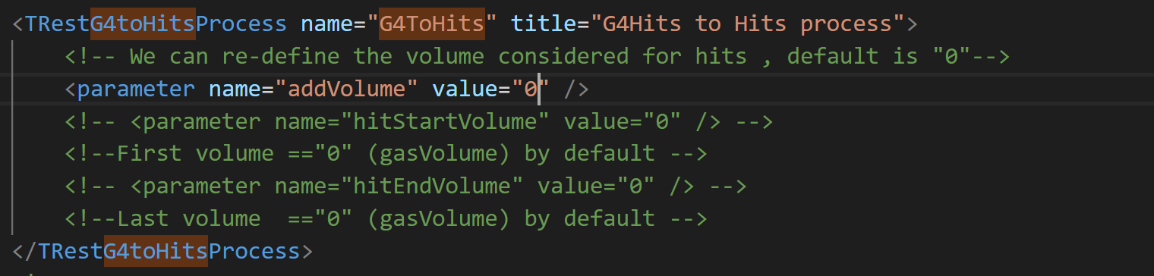This screenshot has width=1154, height=276.
Task: Click the highlighted G4toHits in opening tag
Action: [x=143, y=24]
